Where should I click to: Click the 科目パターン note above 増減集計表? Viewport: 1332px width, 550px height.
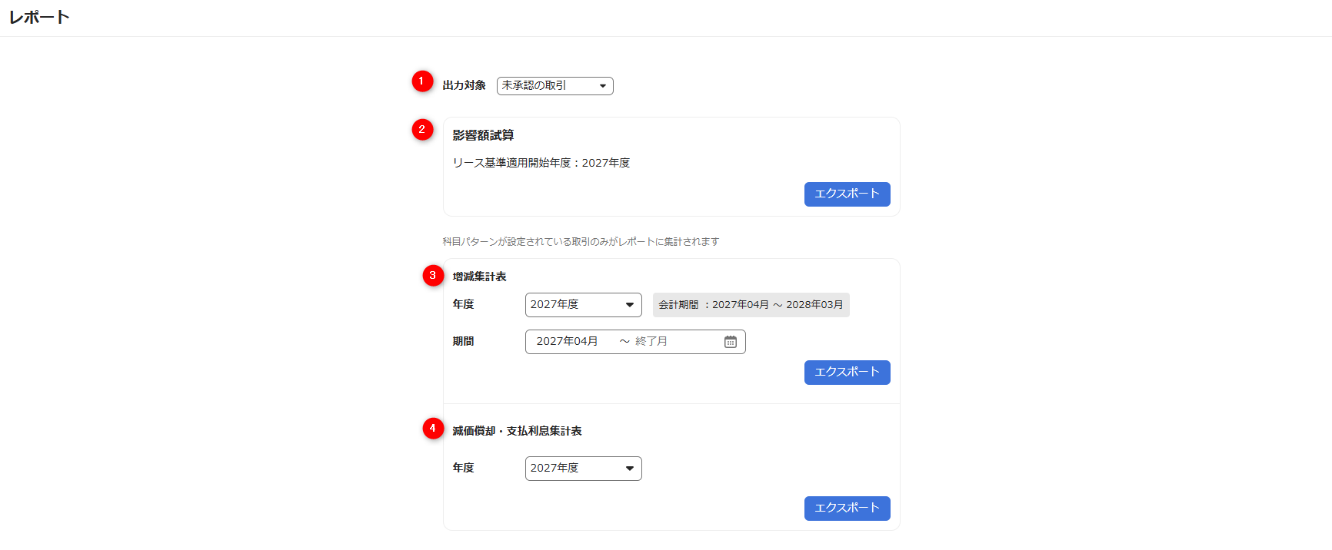click(581, 242)
